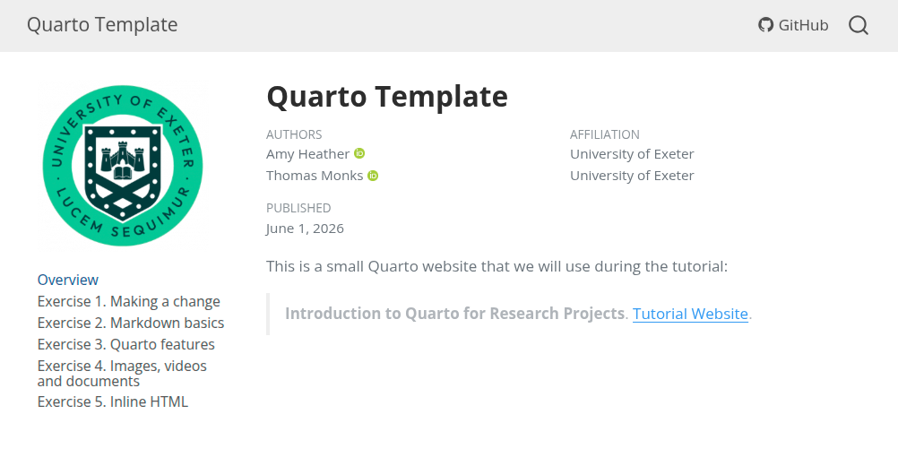Click the Amy Heather author name
The height and width of the screenshot is (466, 898).
[307, 154]
